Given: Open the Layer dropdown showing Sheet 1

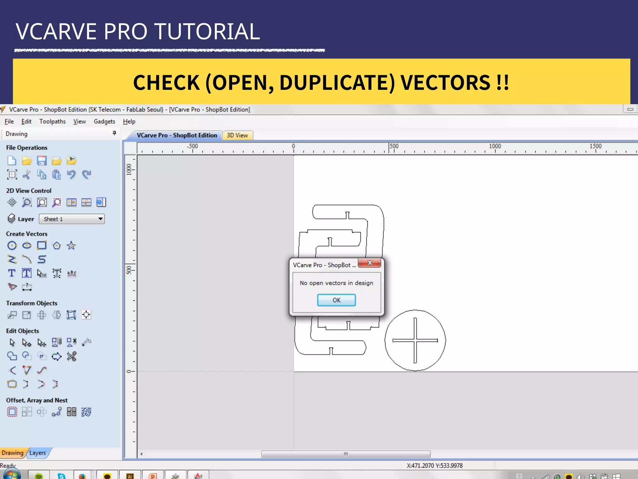Looking at the screenshot, I should pyautogui.click(x=72, y=219).
